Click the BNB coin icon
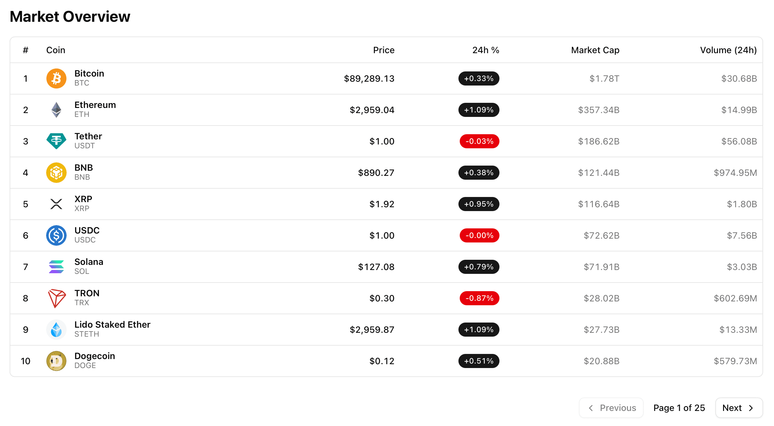Viewport: 774px width, 426px height. [56, 172]
